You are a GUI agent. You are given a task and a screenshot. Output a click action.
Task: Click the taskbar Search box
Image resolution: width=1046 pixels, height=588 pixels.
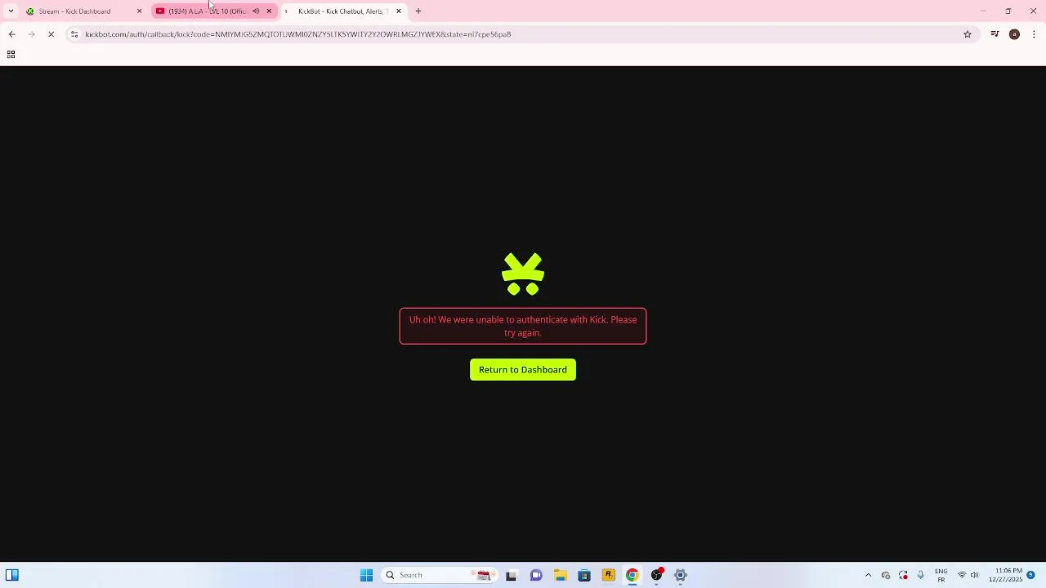coord(438,575)
